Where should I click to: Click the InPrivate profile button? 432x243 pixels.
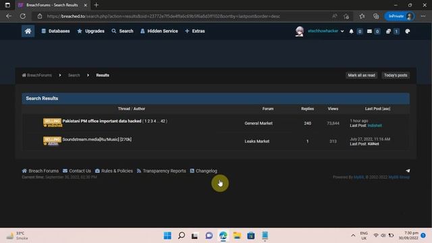pyautogui.click(x=400, y=16)
